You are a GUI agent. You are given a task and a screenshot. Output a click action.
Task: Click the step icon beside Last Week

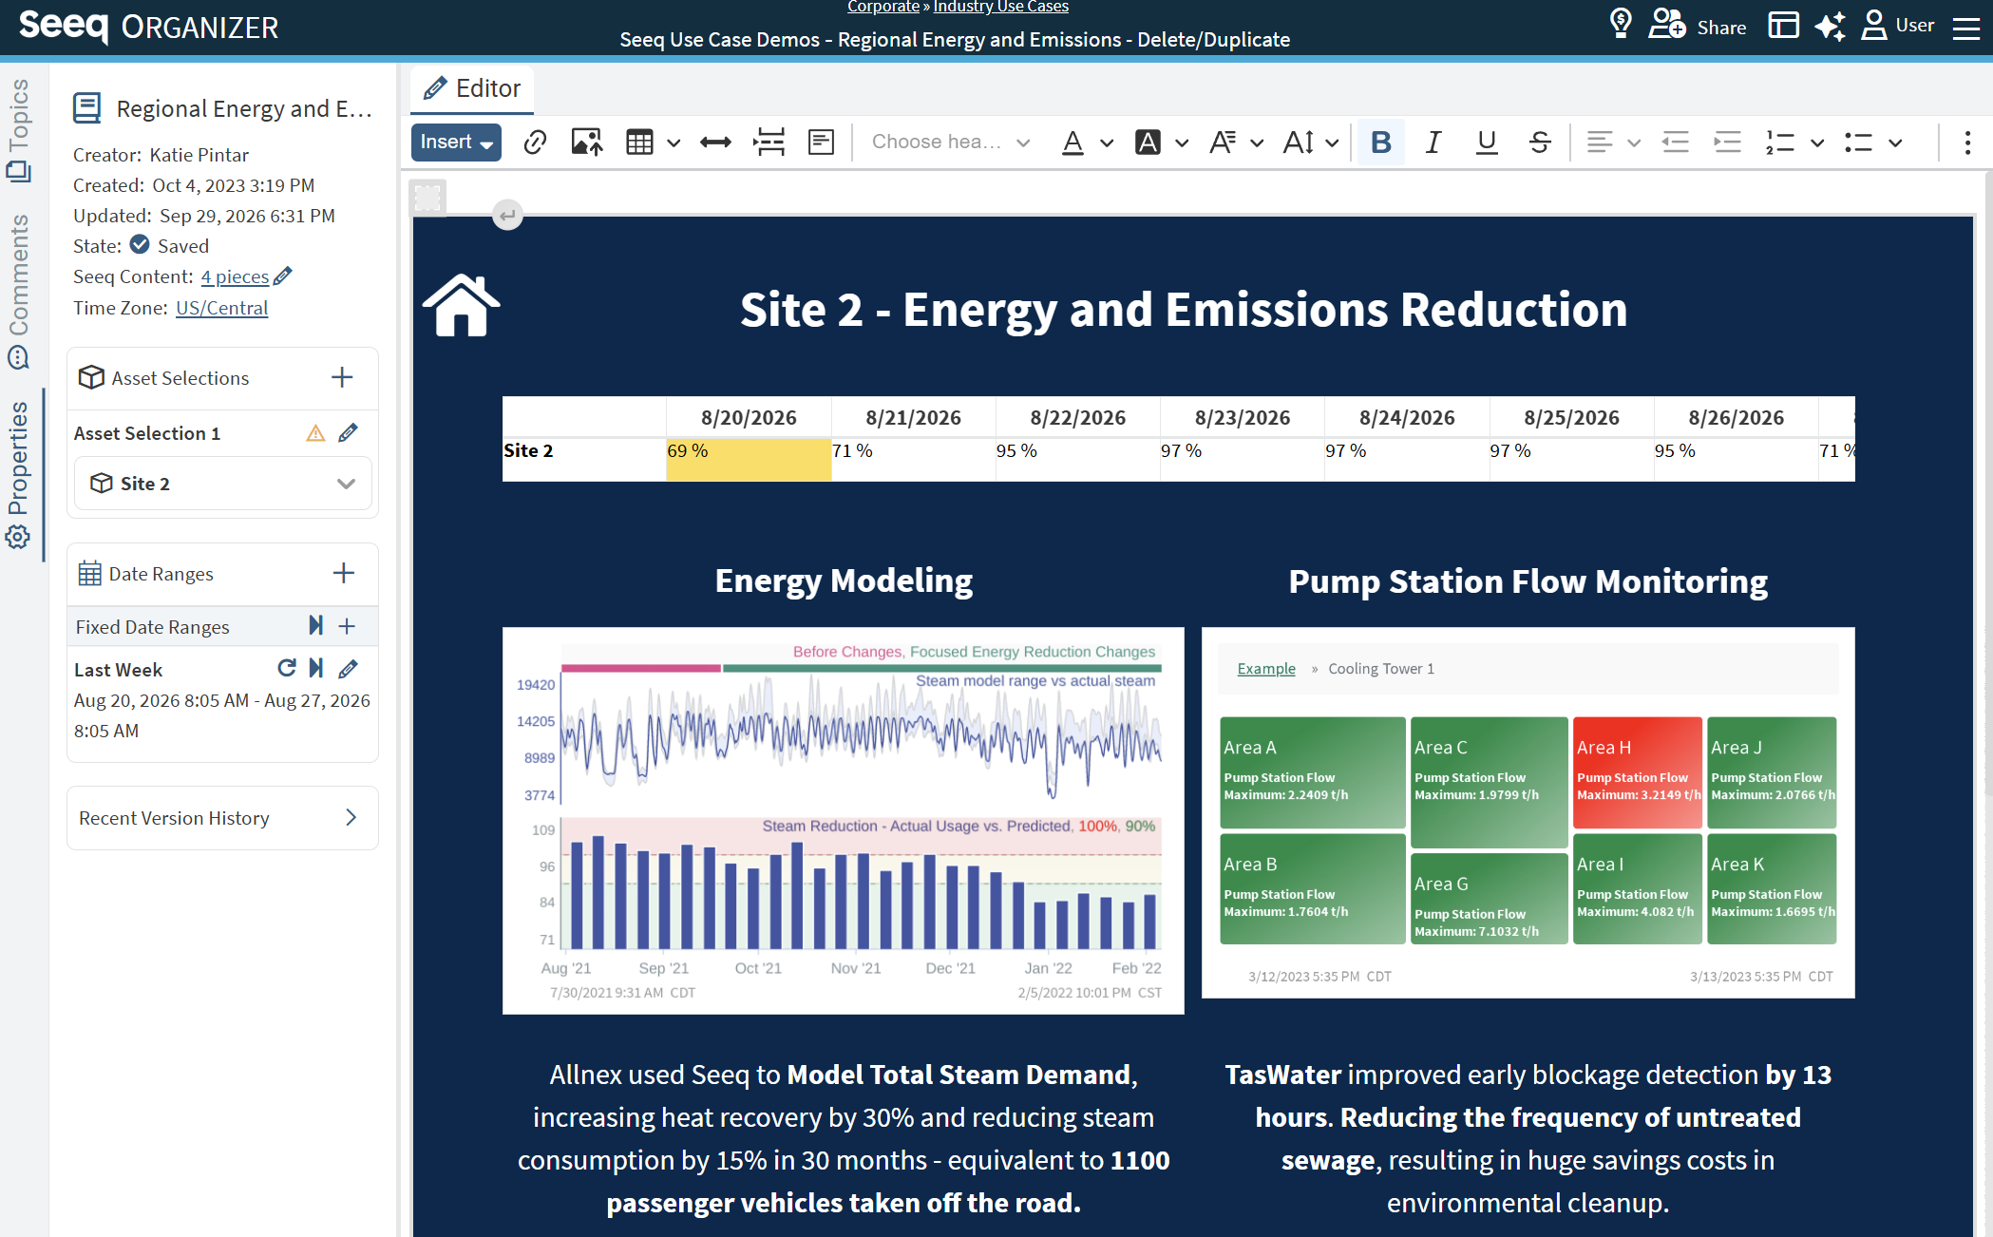(316, 668)
